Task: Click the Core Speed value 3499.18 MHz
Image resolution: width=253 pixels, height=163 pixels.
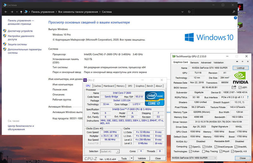Action: [x=110, y=132]
